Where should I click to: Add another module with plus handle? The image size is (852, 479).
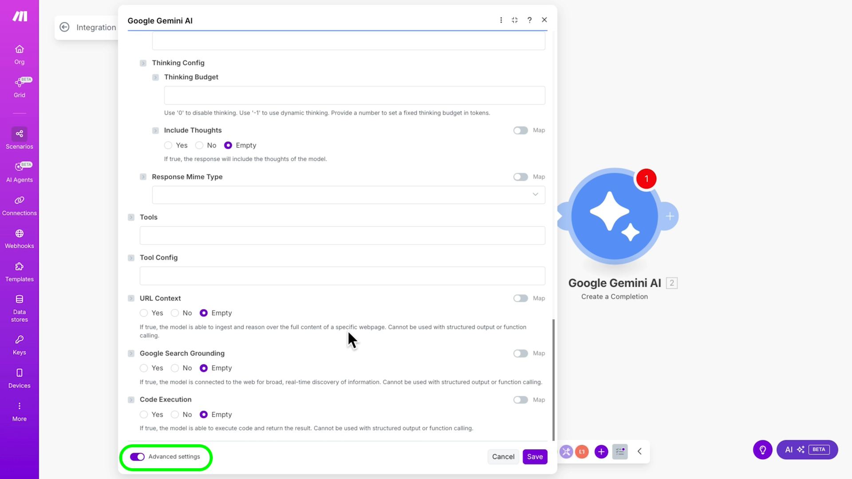tap(670, 216)
